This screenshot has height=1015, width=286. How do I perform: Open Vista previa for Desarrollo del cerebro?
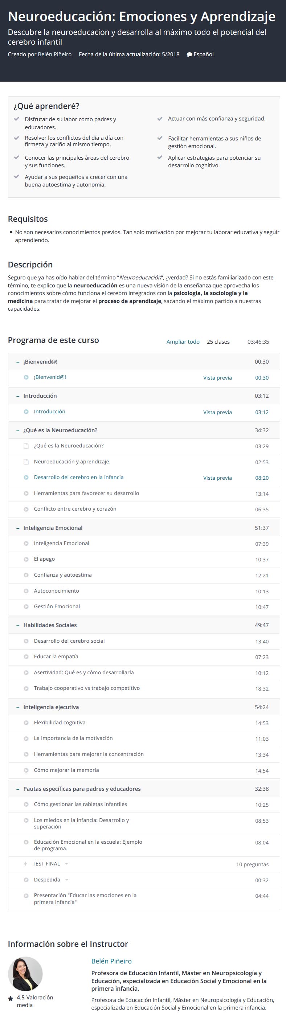point(217,478)
